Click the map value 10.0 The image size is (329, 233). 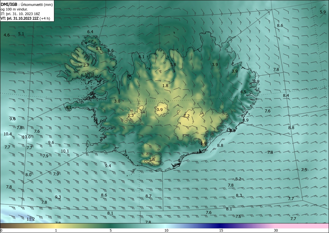[x=26, y=137]
